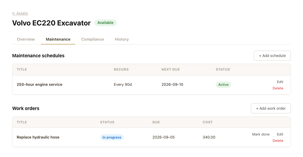Select the Maintenance tab
303x157 pixels.
(58, 39)
